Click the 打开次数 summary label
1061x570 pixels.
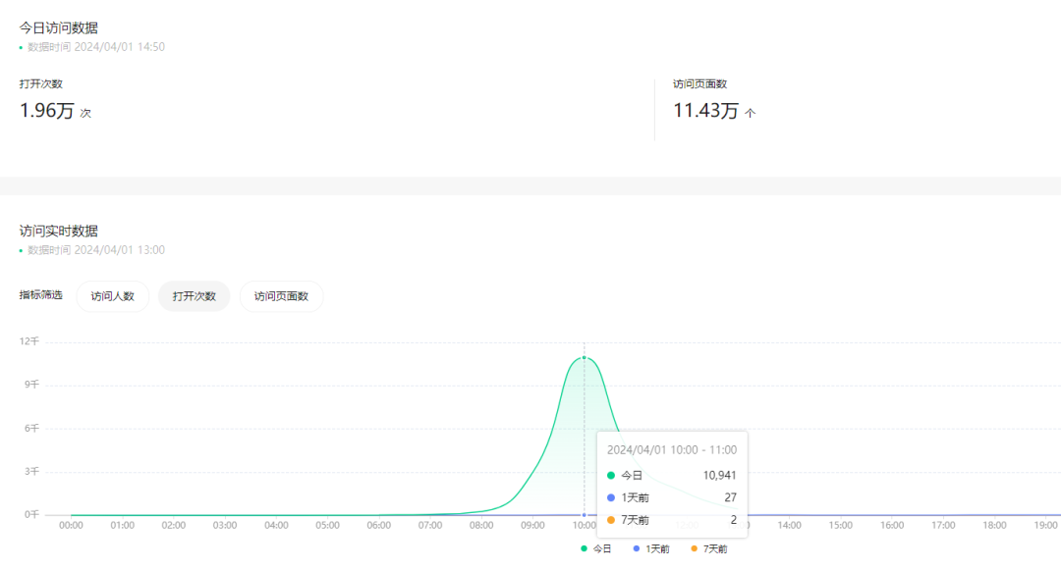point(40,83)
